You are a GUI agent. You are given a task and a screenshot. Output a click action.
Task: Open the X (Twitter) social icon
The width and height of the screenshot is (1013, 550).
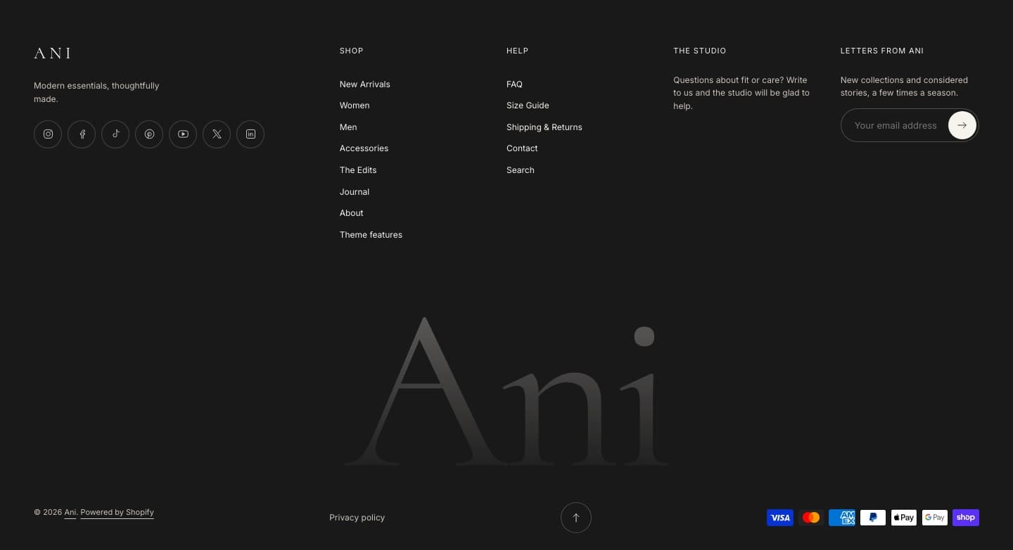click(x=217, y=134)
